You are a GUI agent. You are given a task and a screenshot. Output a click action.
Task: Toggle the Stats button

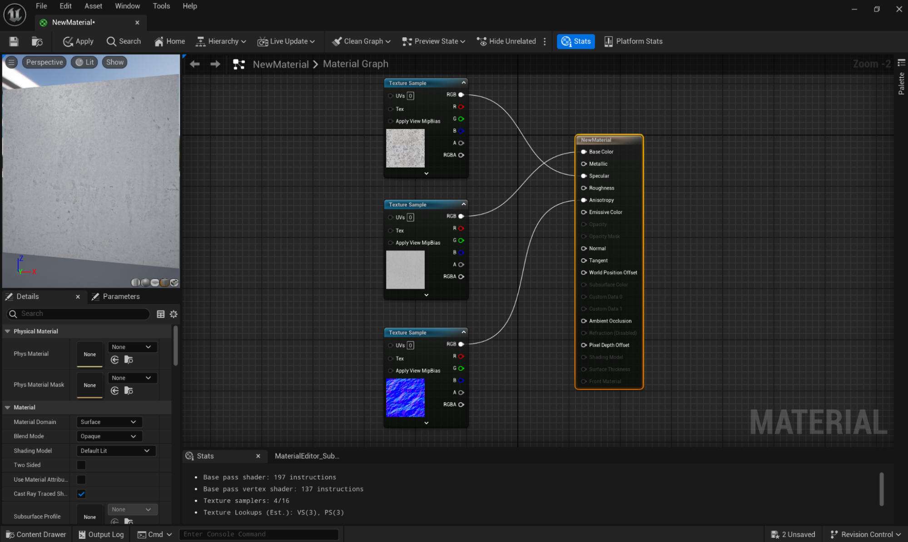pyautogui.click(x=576, y=41)
